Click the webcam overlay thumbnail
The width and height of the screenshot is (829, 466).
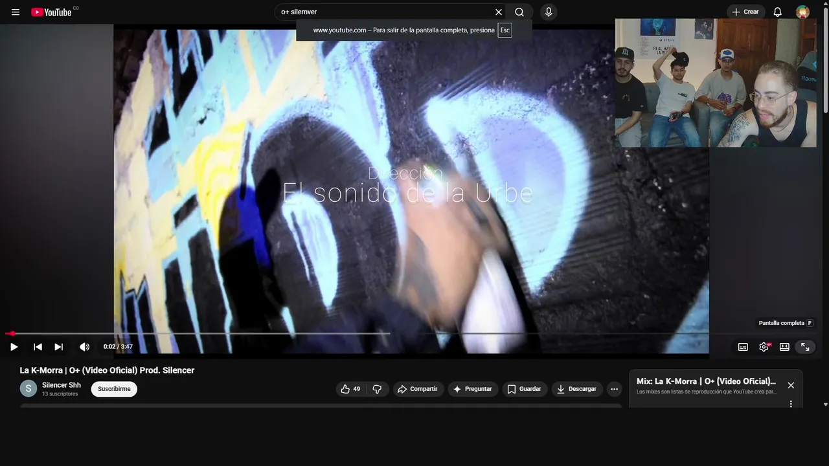coord(716,83)
